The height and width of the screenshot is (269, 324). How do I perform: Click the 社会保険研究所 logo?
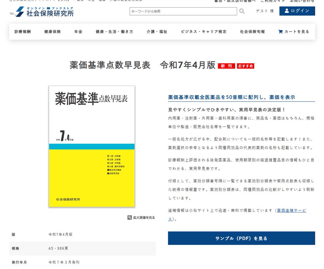tap(42, 12)
